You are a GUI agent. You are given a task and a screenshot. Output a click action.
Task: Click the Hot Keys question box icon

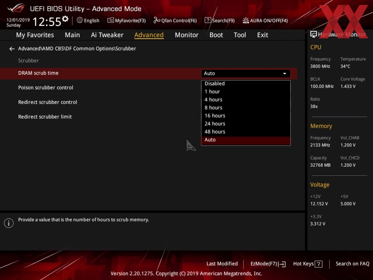click(318, 264)
